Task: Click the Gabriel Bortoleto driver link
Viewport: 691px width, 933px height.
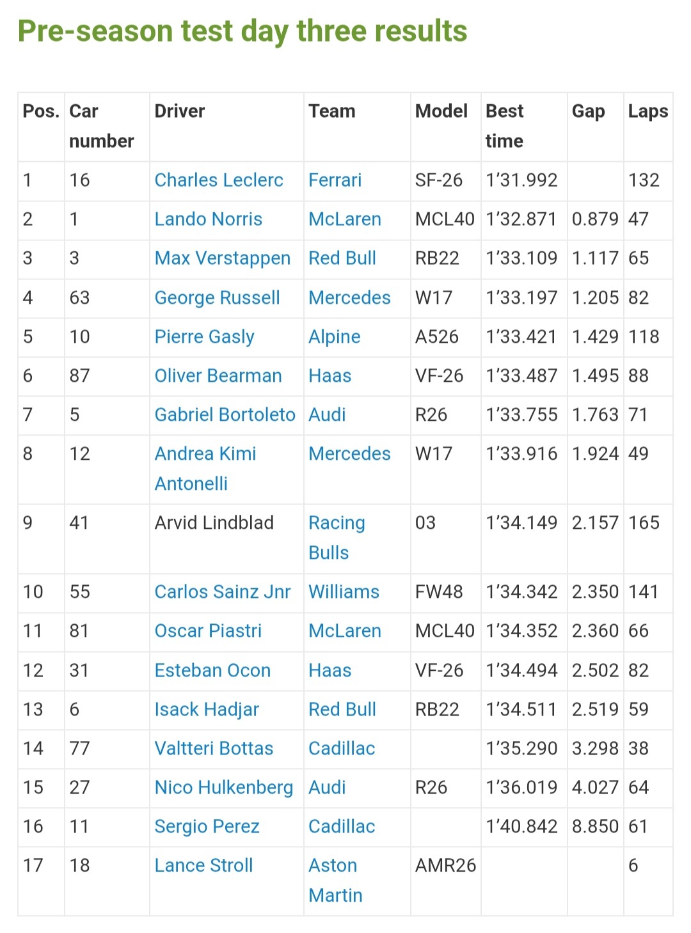Action: pos(225,415)
